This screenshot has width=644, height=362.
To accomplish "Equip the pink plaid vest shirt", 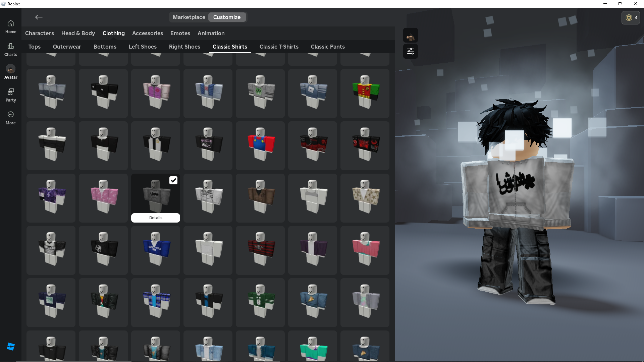I will pyautogui.click(x=156, y=94).
